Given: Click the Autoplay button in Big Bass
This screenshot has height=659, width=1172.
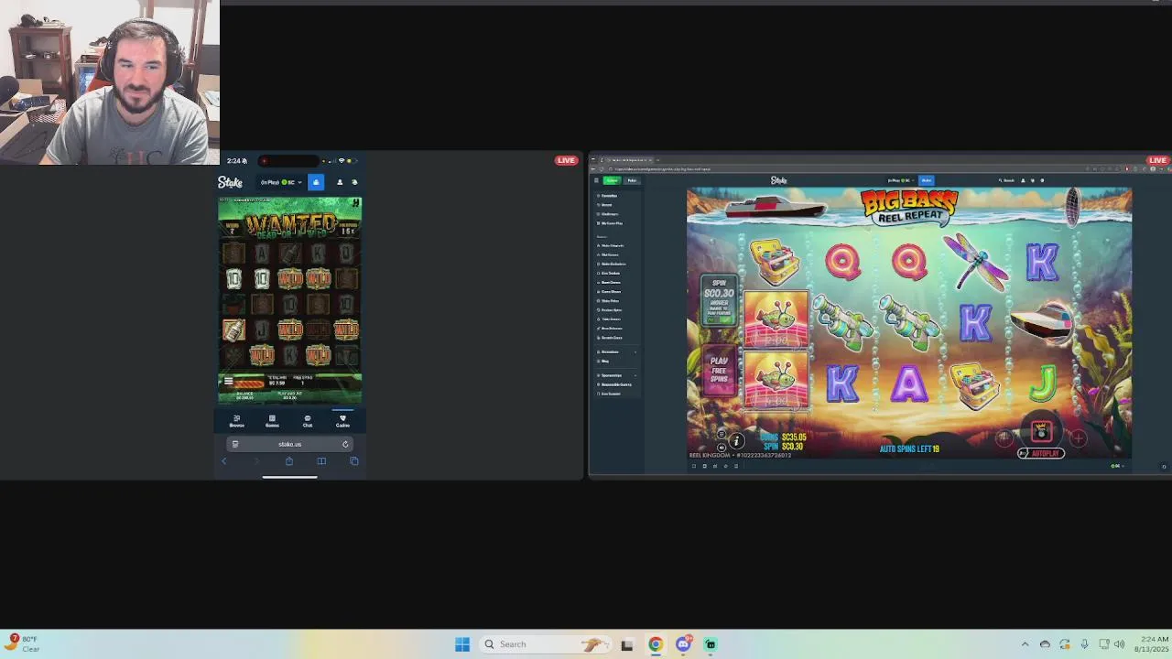Looking at the screenshot, I should click(x=1041, y=453).
